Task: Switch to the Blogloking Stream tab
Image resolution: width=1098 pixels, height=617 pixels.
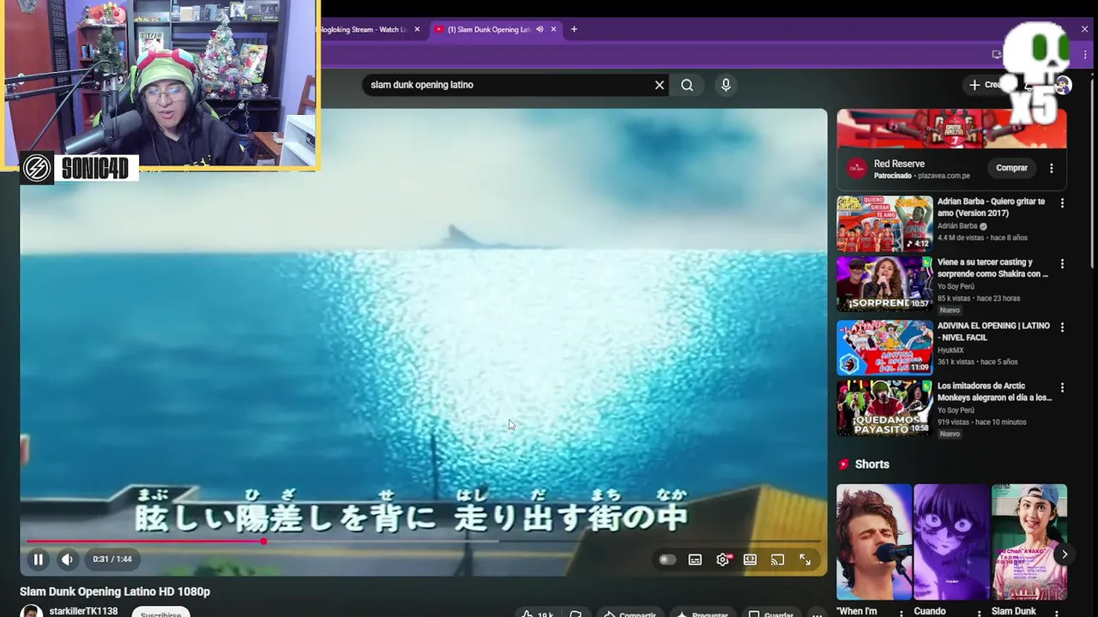Action: 365,29
